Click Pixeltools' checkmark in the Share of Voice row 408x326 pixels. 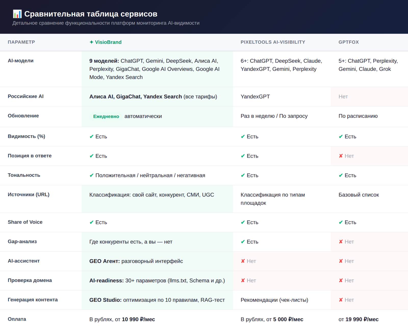click(243, 222)
